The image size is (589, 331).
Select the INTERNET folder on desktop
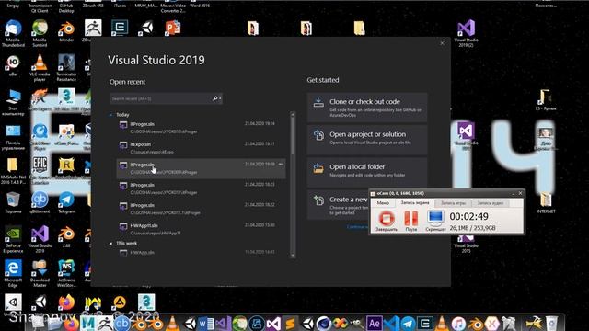(x=546, y=203)
